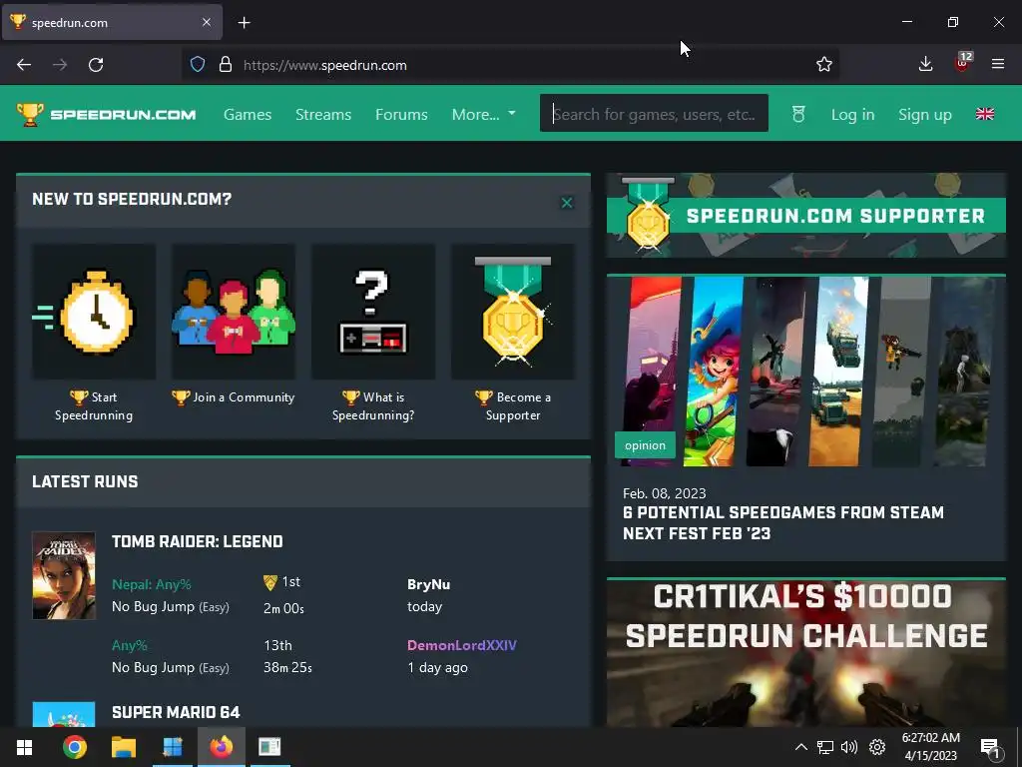Image resolution: width=1022 pixels, height=767 pixels.
Task: Click the Firefox taskbar icon
Action: (221, 747)
